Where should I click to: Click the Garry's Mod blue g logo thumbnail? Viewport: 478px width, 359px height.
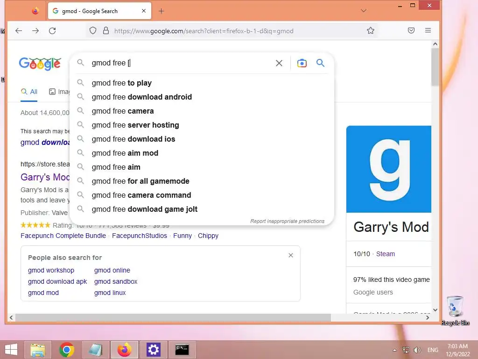389,169
